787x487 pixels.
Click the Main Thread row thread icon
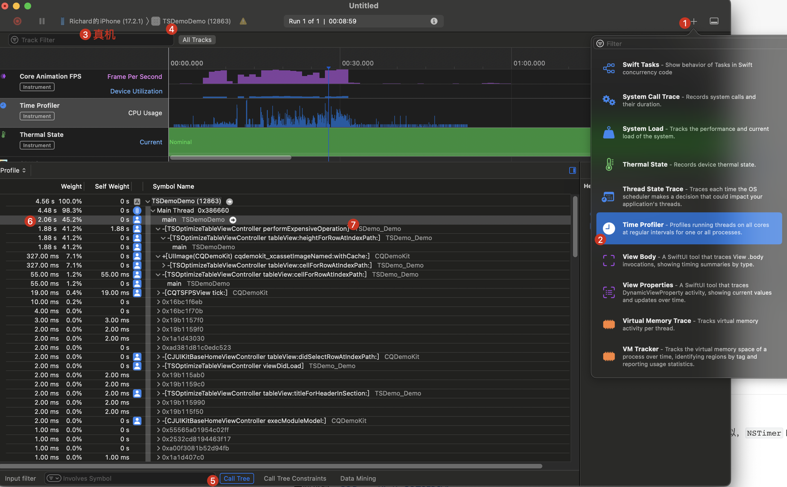tap(137, 211)
